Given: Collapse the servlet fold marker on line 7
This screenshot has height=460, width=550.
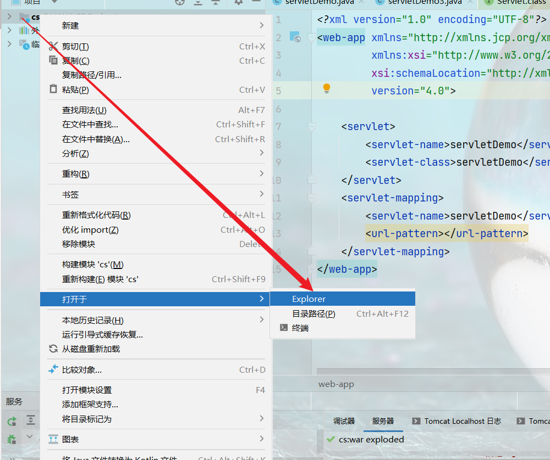Looking at the screenshot, I should click(311, 126).
